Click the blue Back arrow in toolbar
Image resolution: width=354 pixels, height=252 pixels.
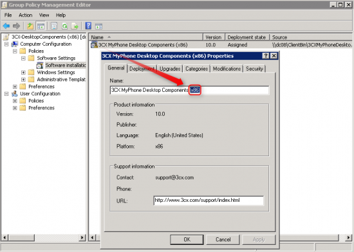coord(6,26)
